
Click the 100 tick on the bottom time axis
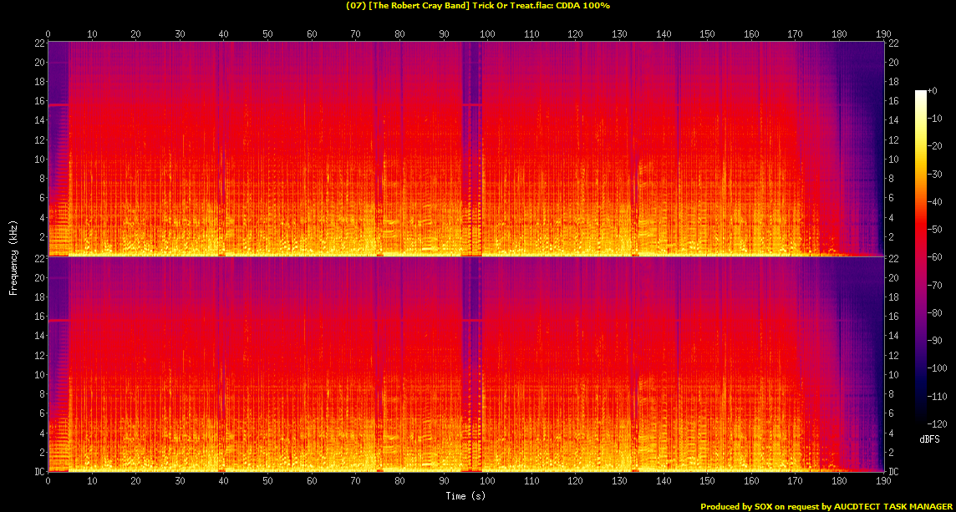pyautogui.click(x=487, y=482)
